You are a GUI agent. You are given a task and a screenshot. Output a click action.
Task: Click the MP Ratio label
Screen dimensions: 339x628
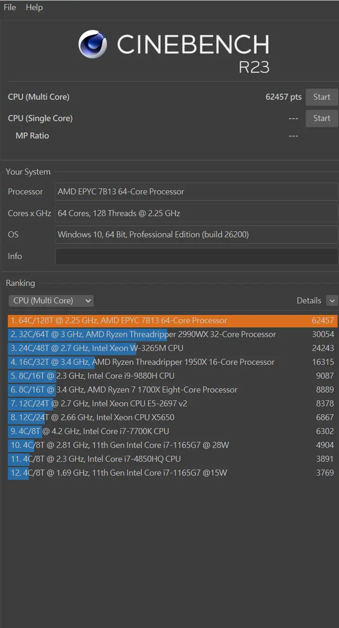[32, 136]
